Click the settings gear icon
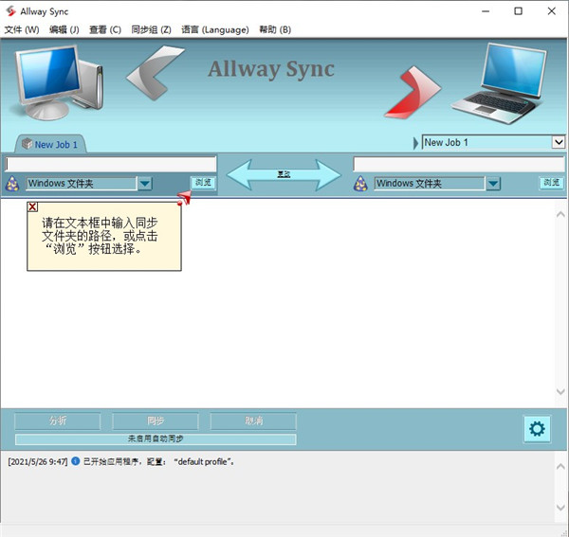This screenshot has height=537, width=569. [x=537, y=429]
